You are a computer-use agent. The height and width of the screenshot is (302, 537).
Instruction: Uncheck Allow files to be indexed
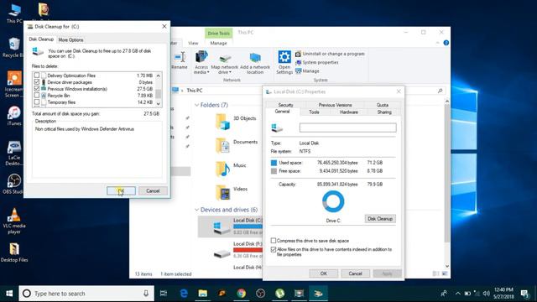pyautogui.click(x=274, y=250)
